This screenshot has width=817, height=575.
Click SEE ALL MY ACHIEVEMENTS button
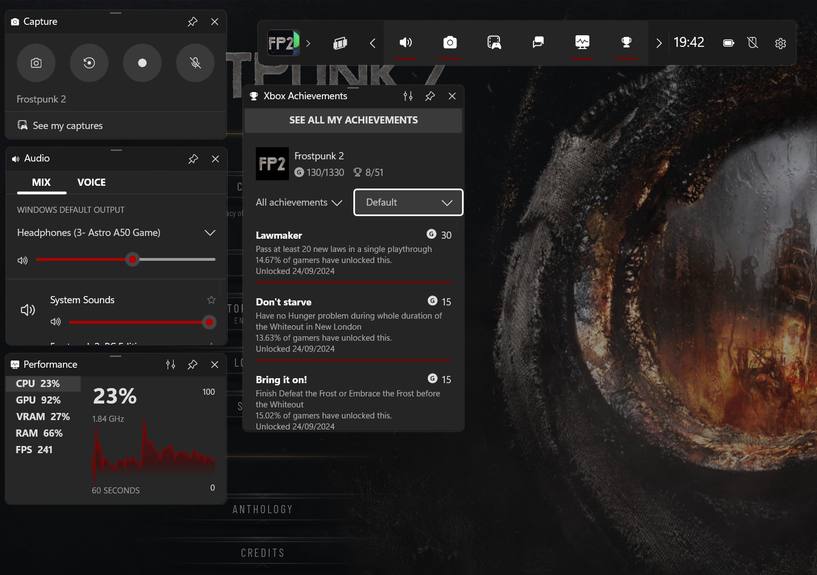coord(353,120)
